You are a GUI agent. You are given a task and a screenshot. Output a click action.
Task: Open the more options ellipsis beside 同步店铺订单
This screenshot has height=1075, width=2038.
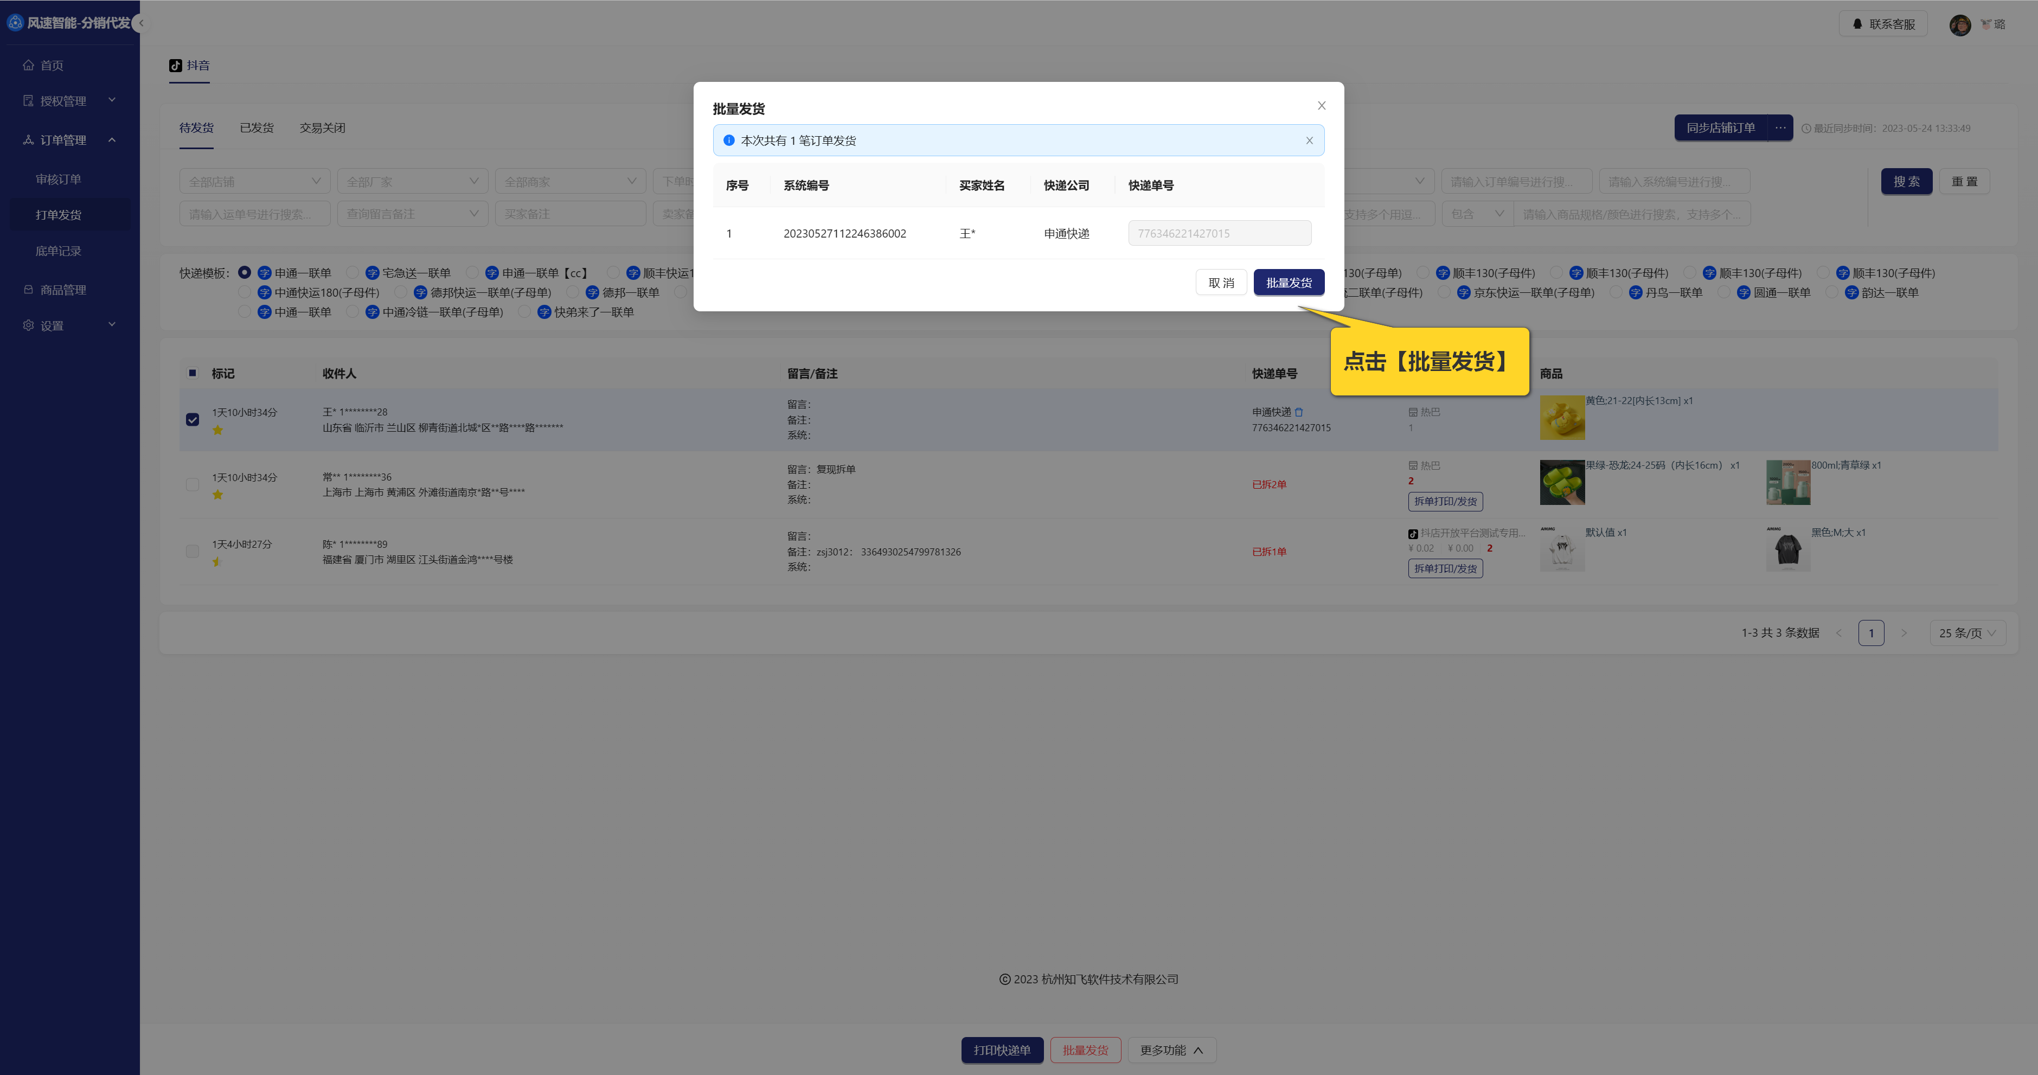(1780, 128)
